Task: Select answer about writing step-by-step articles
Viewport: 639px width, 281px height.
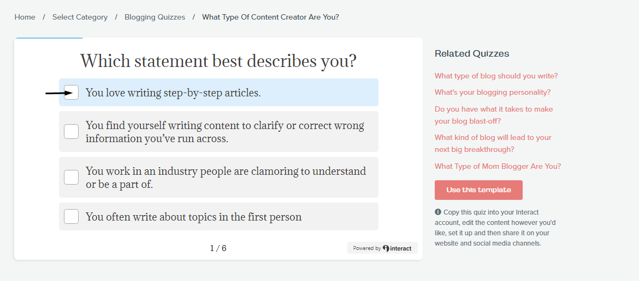Action: (x=218, y=92)
